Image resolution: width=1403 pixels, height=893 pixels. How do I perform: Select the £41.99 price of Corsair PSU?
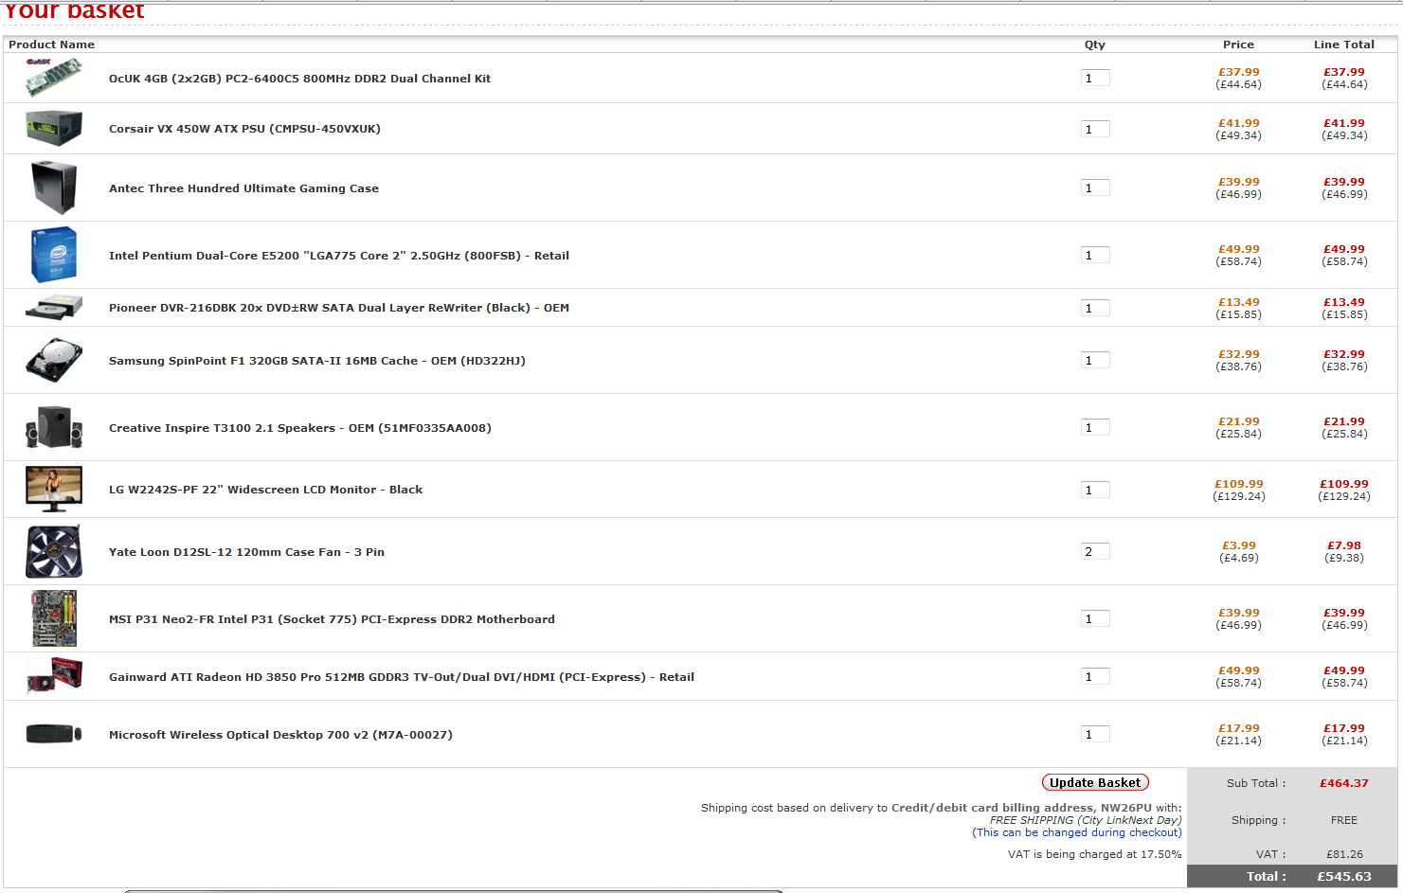tap(1239, 123)
